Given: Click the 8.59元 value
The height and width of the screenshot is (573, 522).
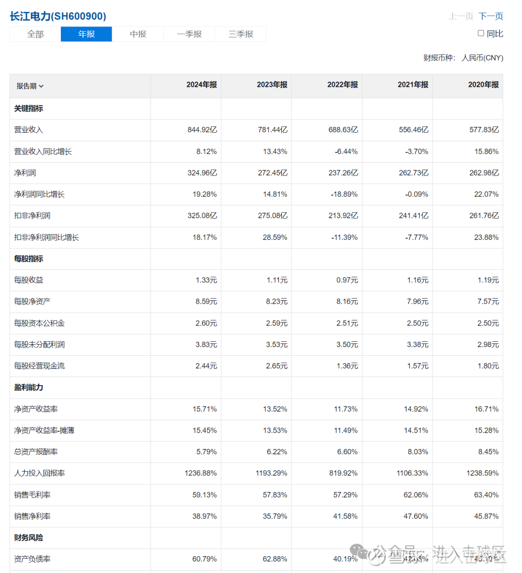Looking at the screenshot, I should point(206,302).
